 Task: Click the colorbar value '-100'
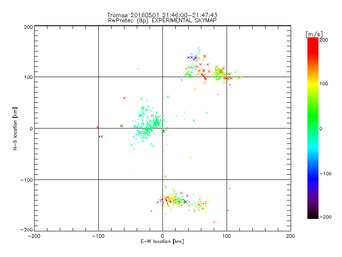tap(325, 173)
